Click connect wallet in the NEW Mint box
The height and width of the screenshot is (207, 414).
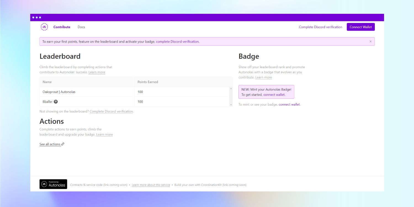[274, 95]
